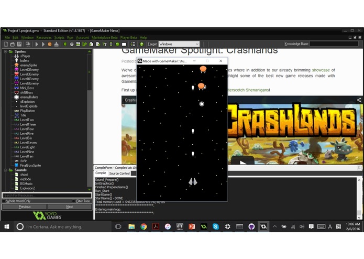Create a room with the white rectangle icon
364x259 pixels.
(x=124, y=44)
